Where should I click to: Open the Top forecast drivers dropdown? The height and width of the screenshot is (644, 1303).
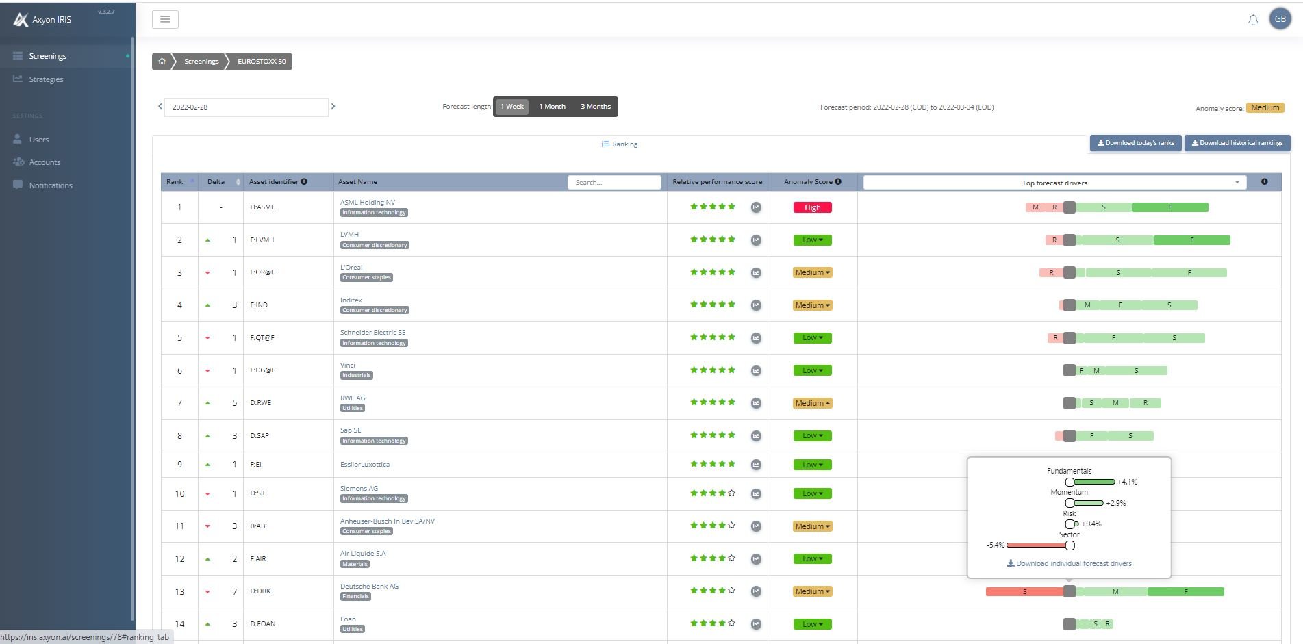coord(1054,183)
